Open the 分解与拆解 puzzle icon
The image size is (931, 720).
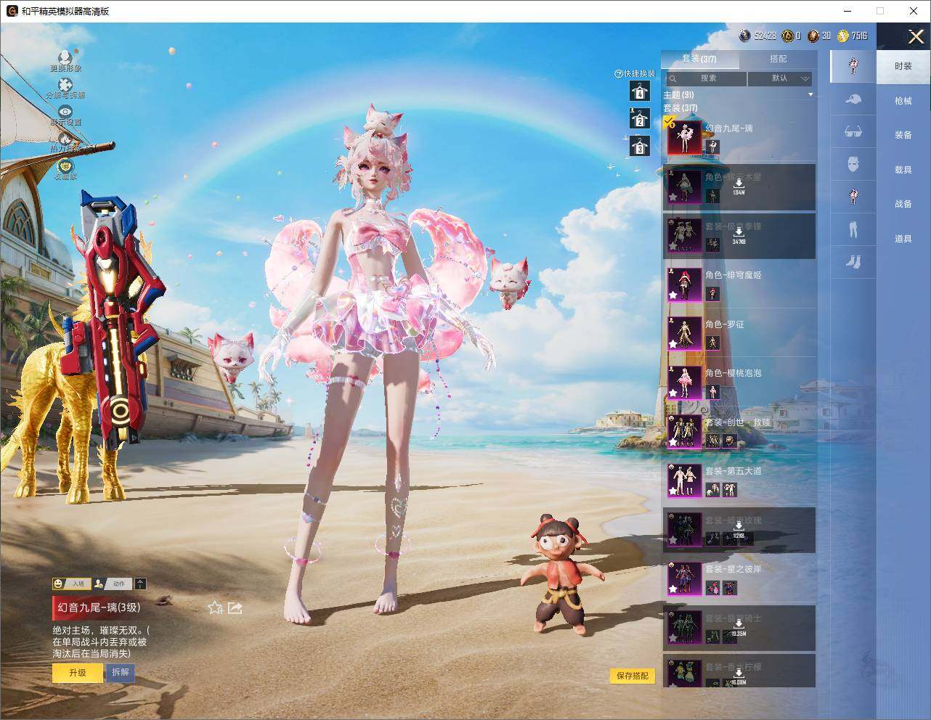[65, 86]
